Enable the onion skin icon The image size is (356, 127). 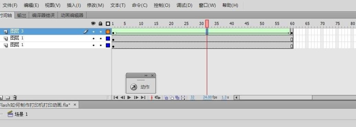[x=166, y=98]
